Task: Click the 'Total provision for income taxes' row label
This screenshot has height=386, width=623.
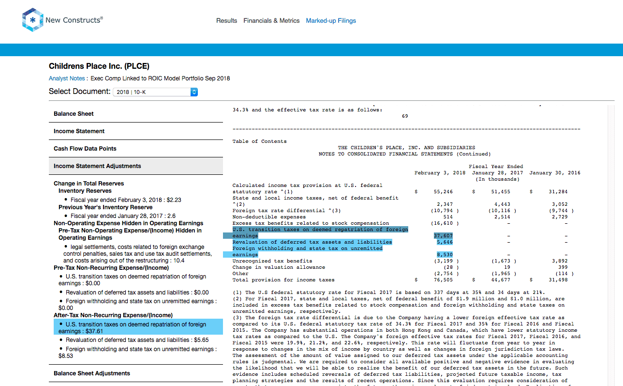Action: tap(283, 280)
